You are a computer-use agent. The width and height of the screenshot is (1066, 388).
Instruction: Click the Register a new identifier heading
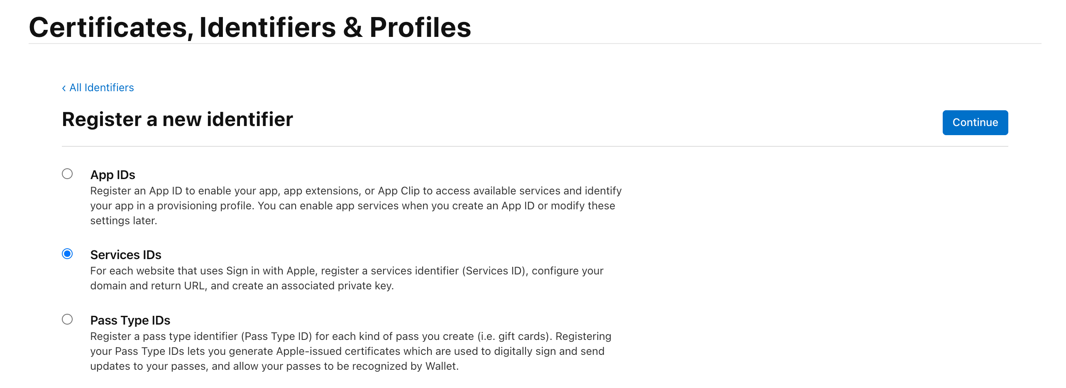coord(177,119)
